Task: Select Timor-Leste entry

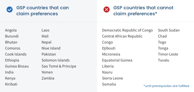Action: [x=168, y=54]
